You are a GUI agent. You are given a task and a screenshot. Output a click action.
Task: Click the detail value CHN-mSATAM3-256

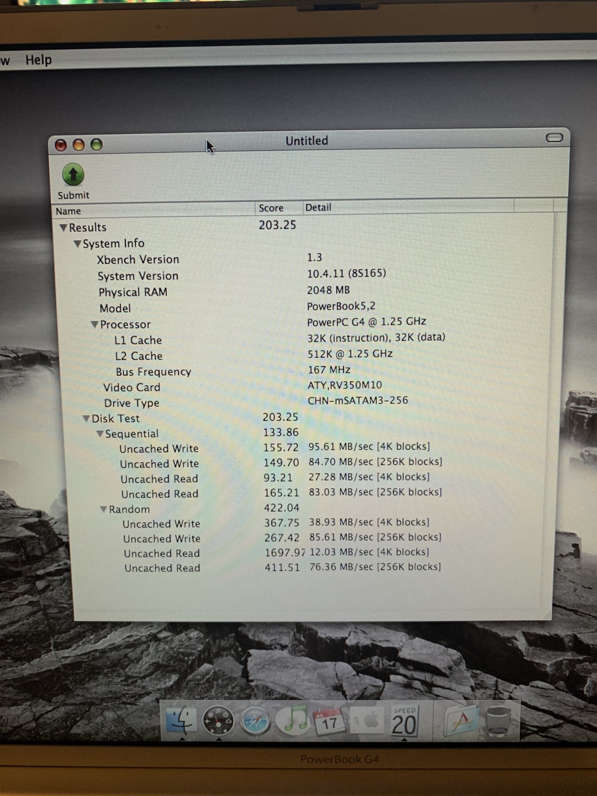click(358, 400)
